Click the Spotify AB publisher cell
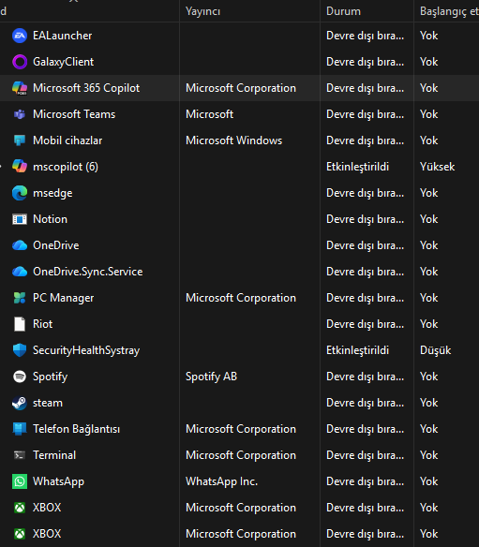 (x=211, y=377)
